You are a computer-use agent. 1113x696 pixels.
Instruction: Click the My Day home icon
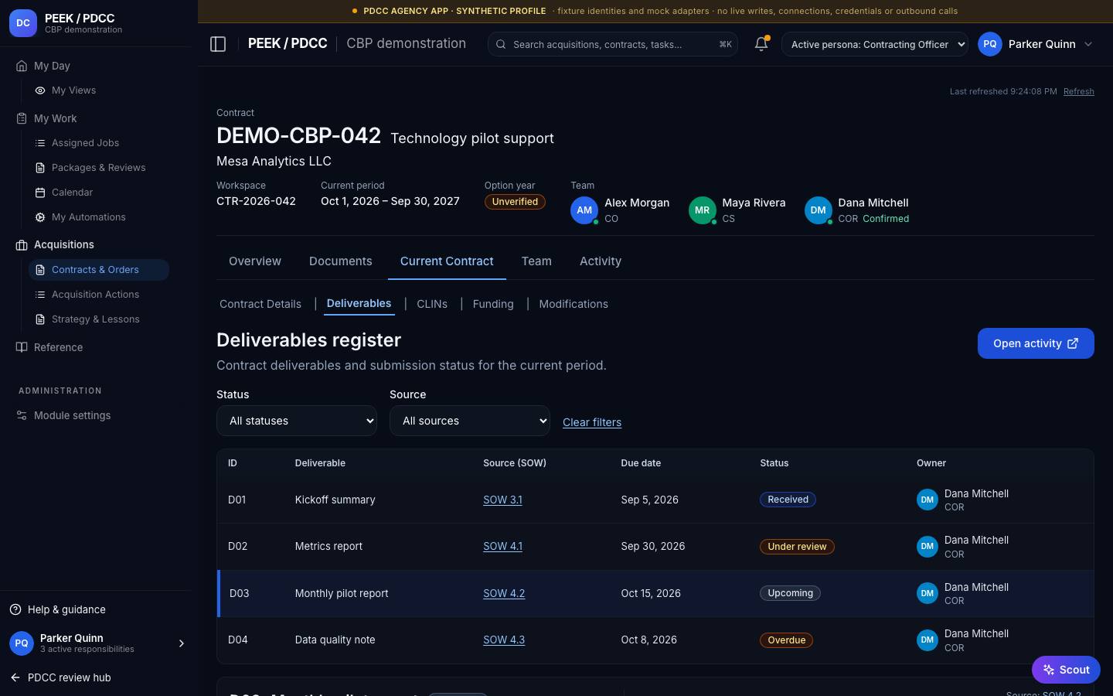[x=22, y=66]
